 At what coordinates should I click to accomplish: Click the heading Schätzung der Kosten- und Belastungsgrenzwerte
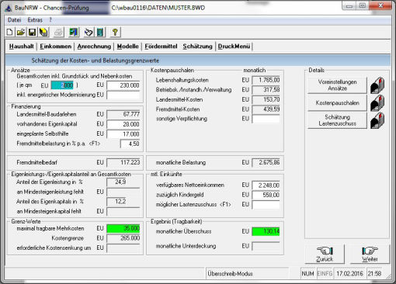point(96,61)
